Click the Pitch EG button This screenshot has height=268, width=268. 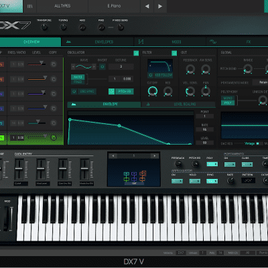click(125, 91)
